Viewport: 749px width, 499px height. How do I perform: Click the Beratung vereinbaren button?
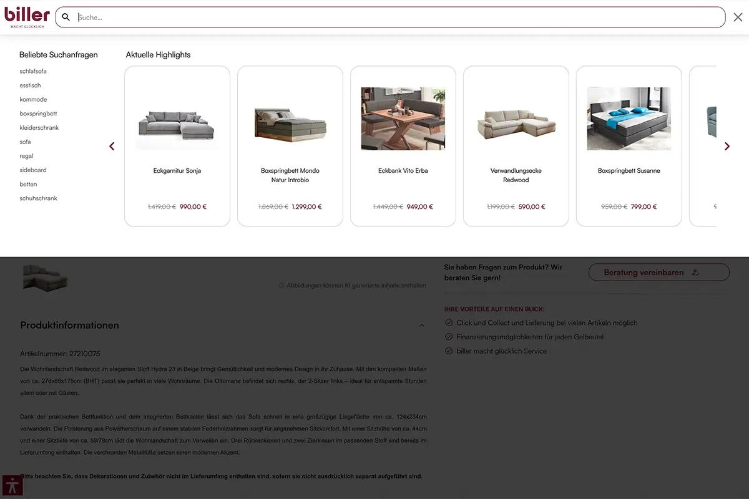(658, 272)
